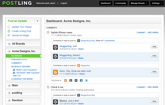
Task: Click tracking icon beside "Butter Lane Cupcakes"
Action: pyautogui.click(x=14, y=70)
